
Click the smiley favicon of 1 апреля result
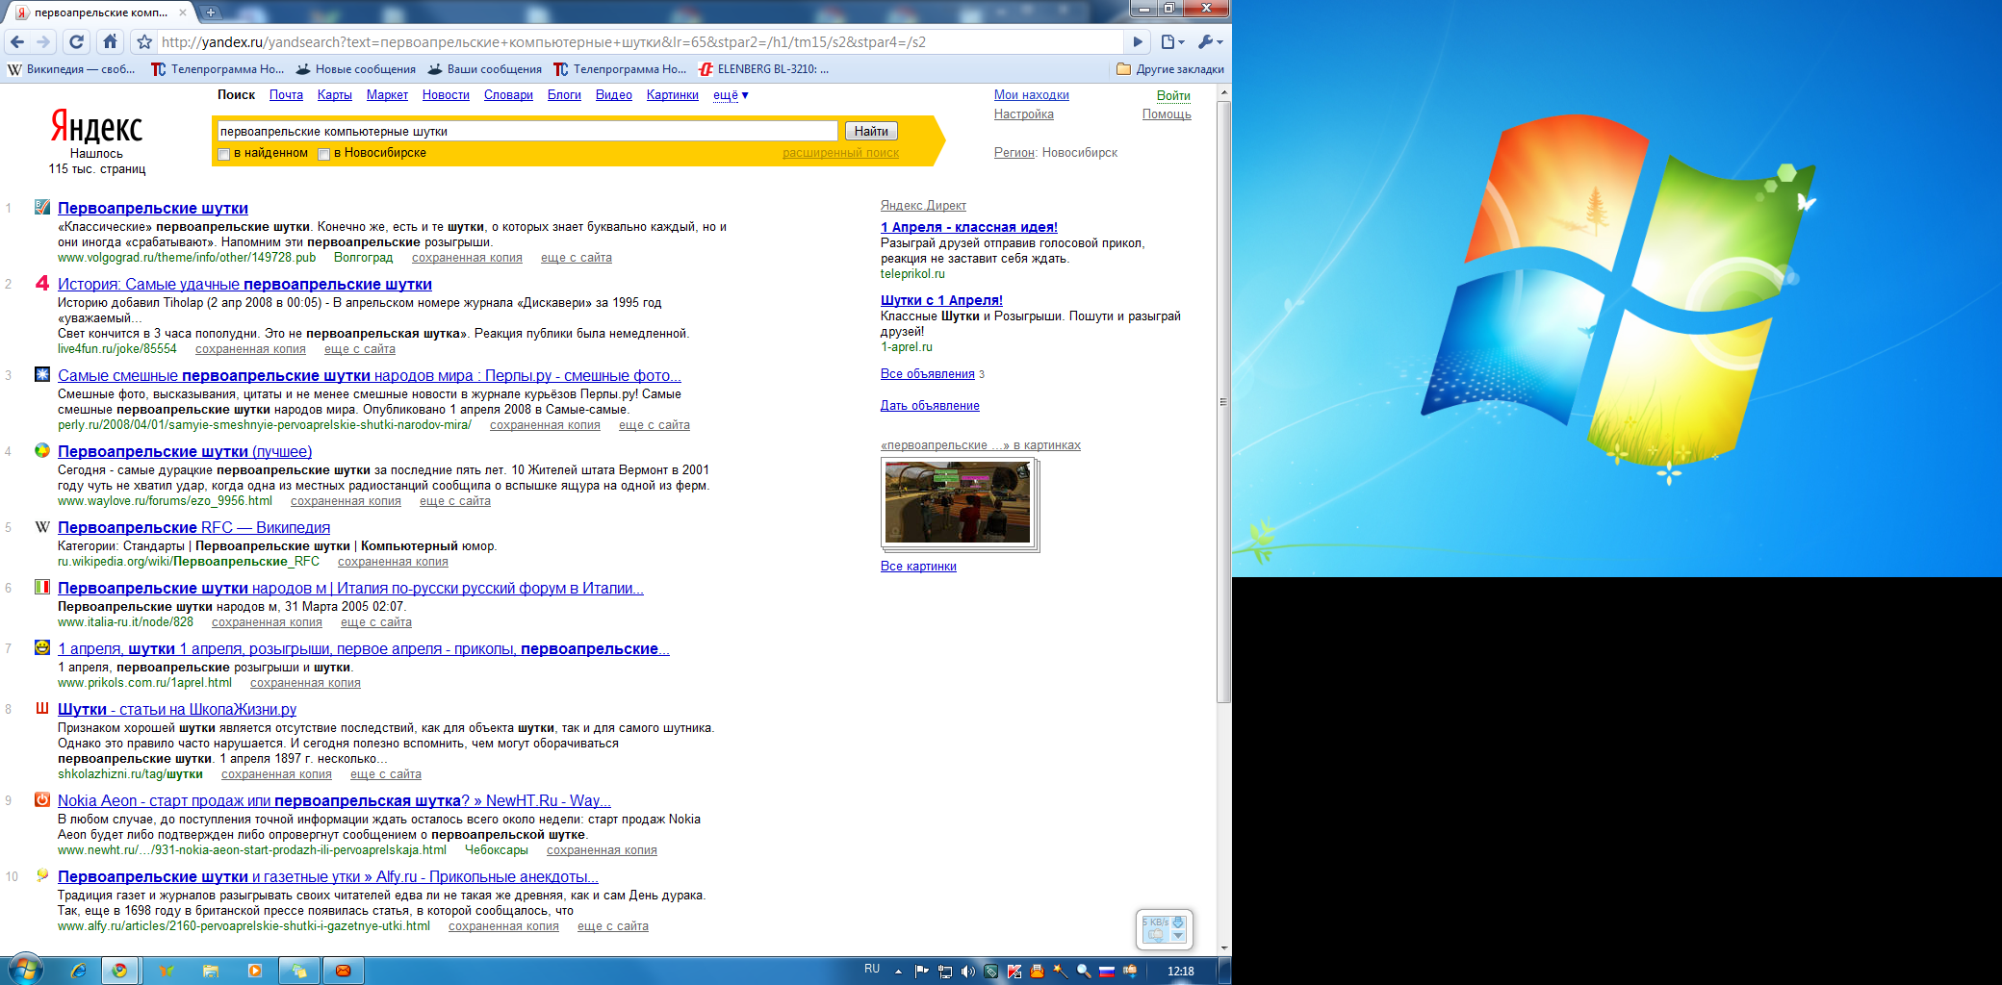[42, 647]
